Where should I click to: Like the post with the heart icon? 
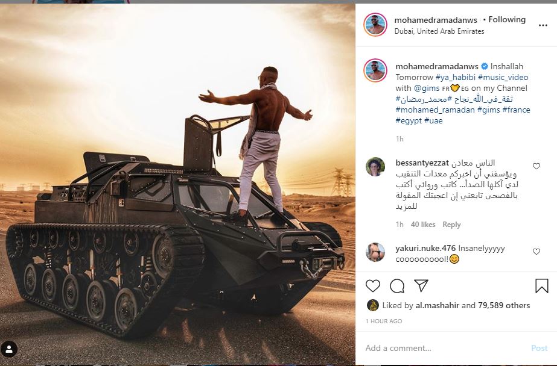pyautogui.click(x=372, y=285)
